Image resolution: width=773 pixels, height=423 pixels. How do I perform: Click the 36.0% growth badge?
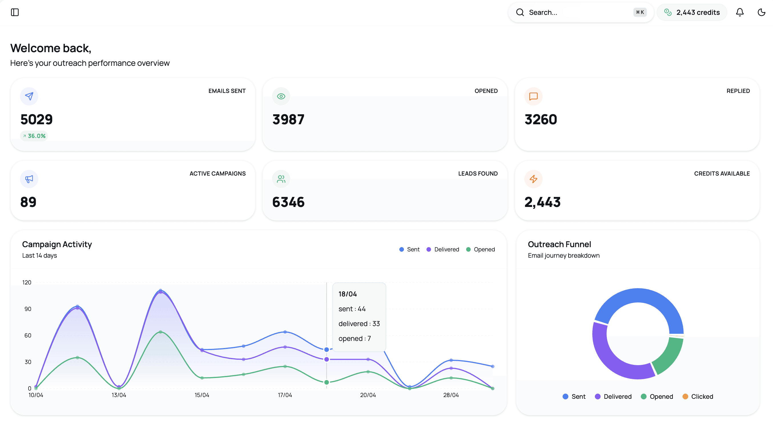34,136
